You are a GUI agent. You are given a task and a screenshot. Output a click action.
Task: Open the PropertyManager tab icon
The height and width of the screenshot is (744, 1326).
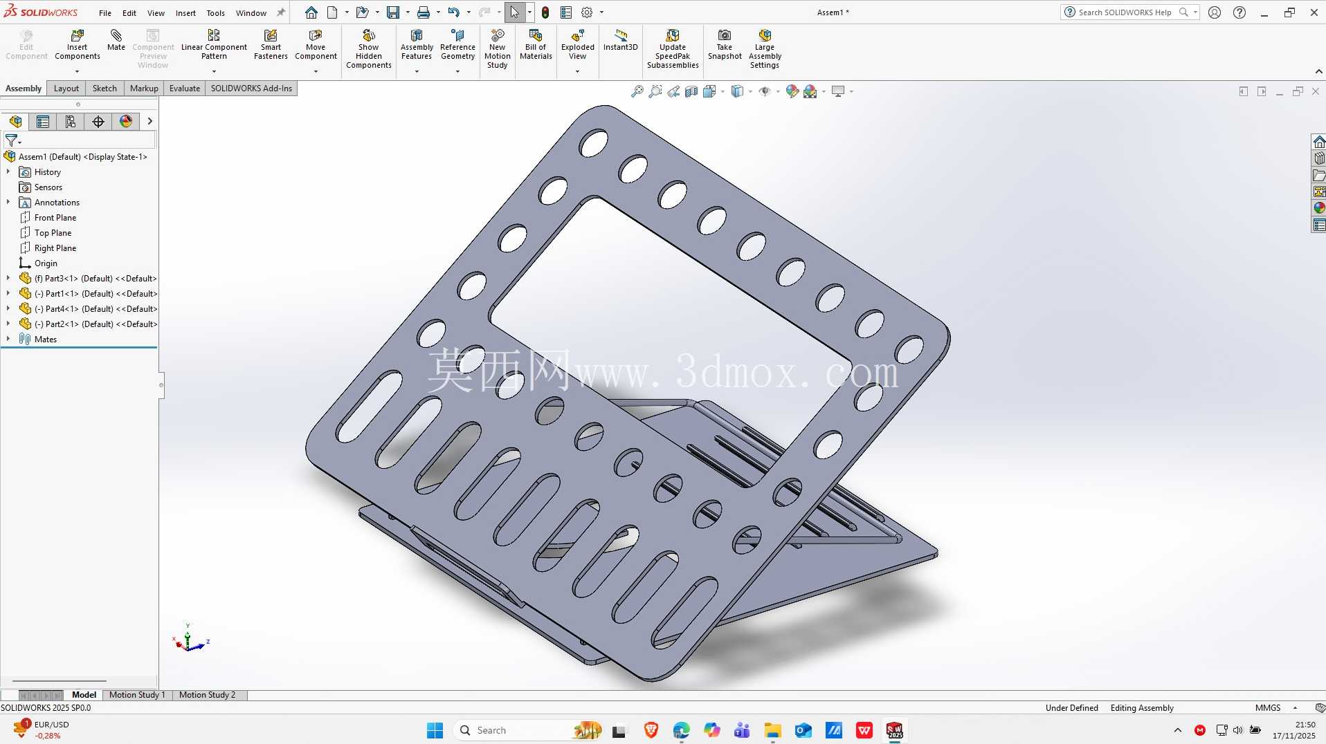pos(43,122)
